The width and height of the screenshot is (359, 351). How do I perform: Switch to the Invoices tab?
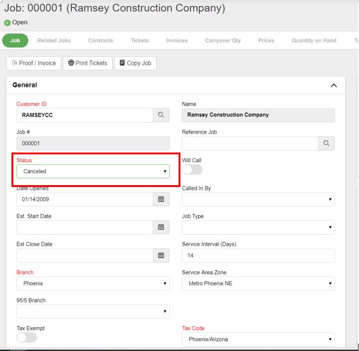tap(177, 40)
